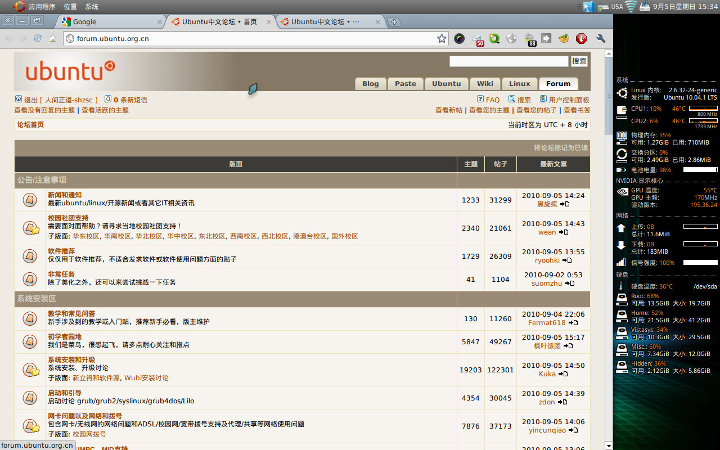The width and height of the screenshot is (720, 450).
Task: Click the gray globe extension icon
Action: 511,38
